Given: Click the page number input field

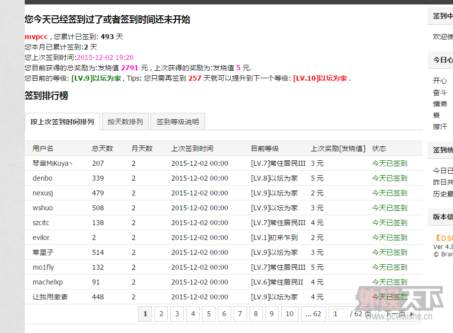Looking at the screenshot, I should click(340, 314).
